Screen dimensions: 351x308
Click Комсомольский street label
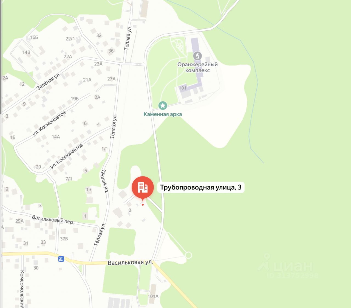point(22,289)
